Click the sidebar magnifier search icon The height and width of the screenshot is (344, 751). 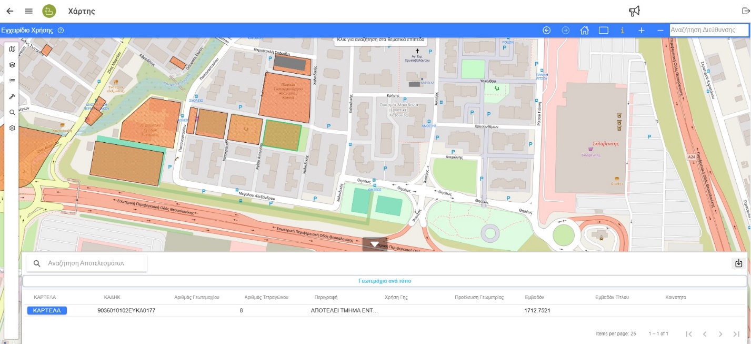point(12,112)
